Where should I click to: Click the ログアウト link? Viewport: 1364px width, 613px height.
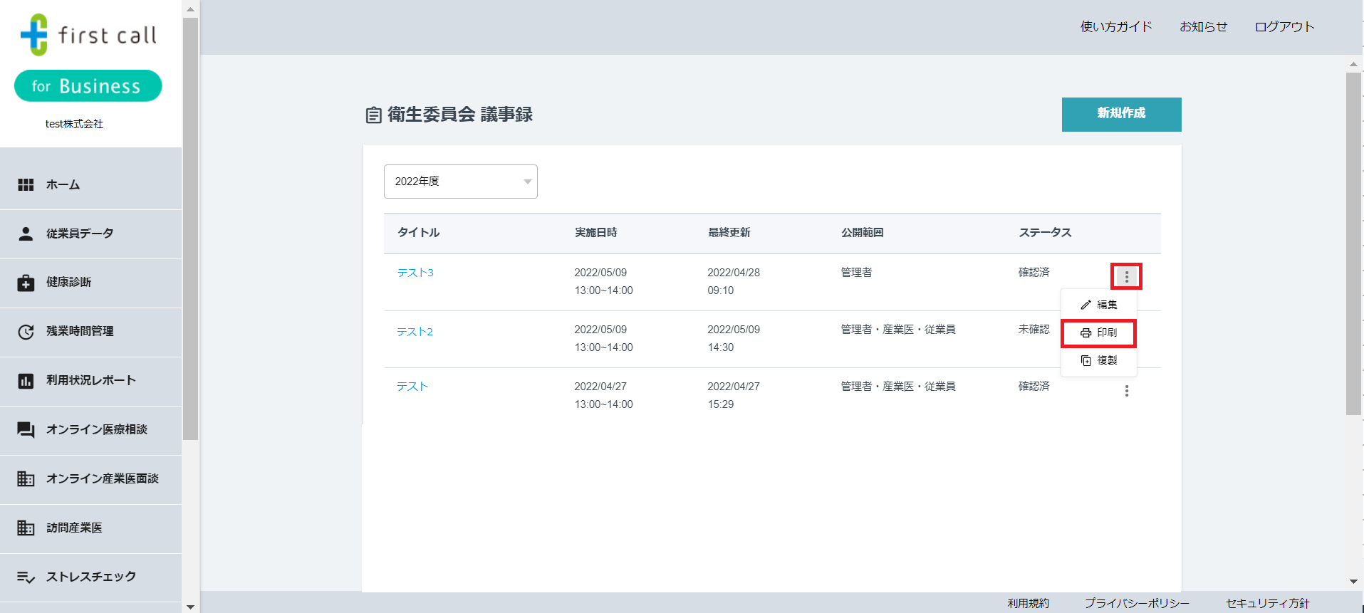tap(1284, 27)
